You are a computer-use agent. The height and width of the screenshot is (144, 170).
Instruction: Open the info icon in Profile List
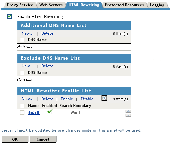(104, 98)
